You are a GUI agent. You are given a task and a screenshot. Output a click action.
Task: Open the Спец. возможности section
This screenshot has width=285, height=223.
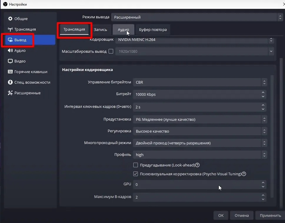pyautogui.click(x=30, y=82)
